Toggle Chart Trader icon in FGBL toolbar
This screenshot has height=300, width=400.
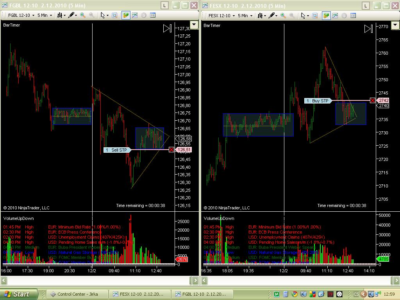click(x=125, y=15)
